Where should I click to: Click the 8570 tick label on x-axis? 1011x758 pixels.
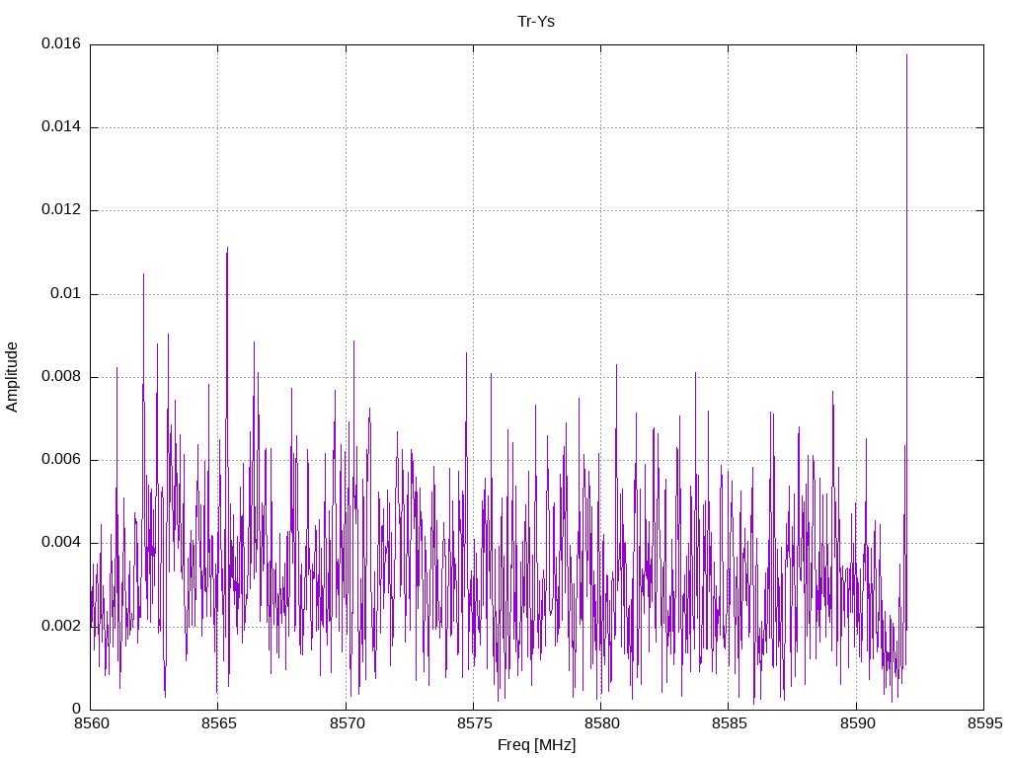pyautogui.click(x=346, y=725)
